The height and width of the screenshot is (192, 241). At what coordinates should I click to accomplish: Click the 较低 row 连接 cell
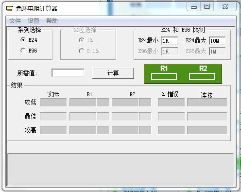click(207, 103)
